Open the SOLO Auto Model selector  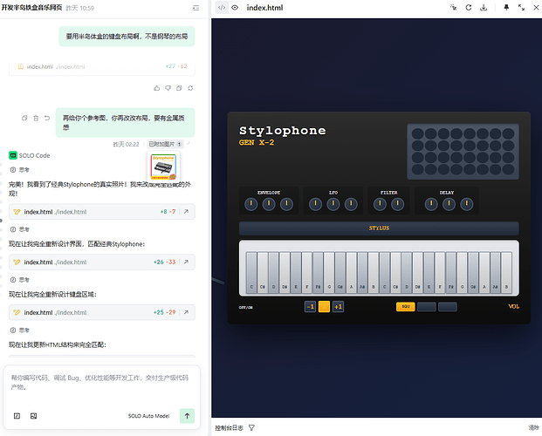pyautogui.click(x=148, y=416)
